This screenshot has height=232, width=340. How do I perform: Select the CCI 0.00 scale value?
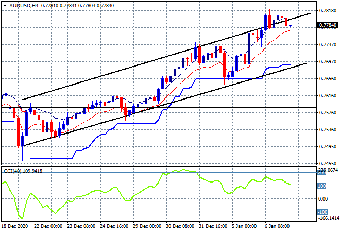pos(323,199)
